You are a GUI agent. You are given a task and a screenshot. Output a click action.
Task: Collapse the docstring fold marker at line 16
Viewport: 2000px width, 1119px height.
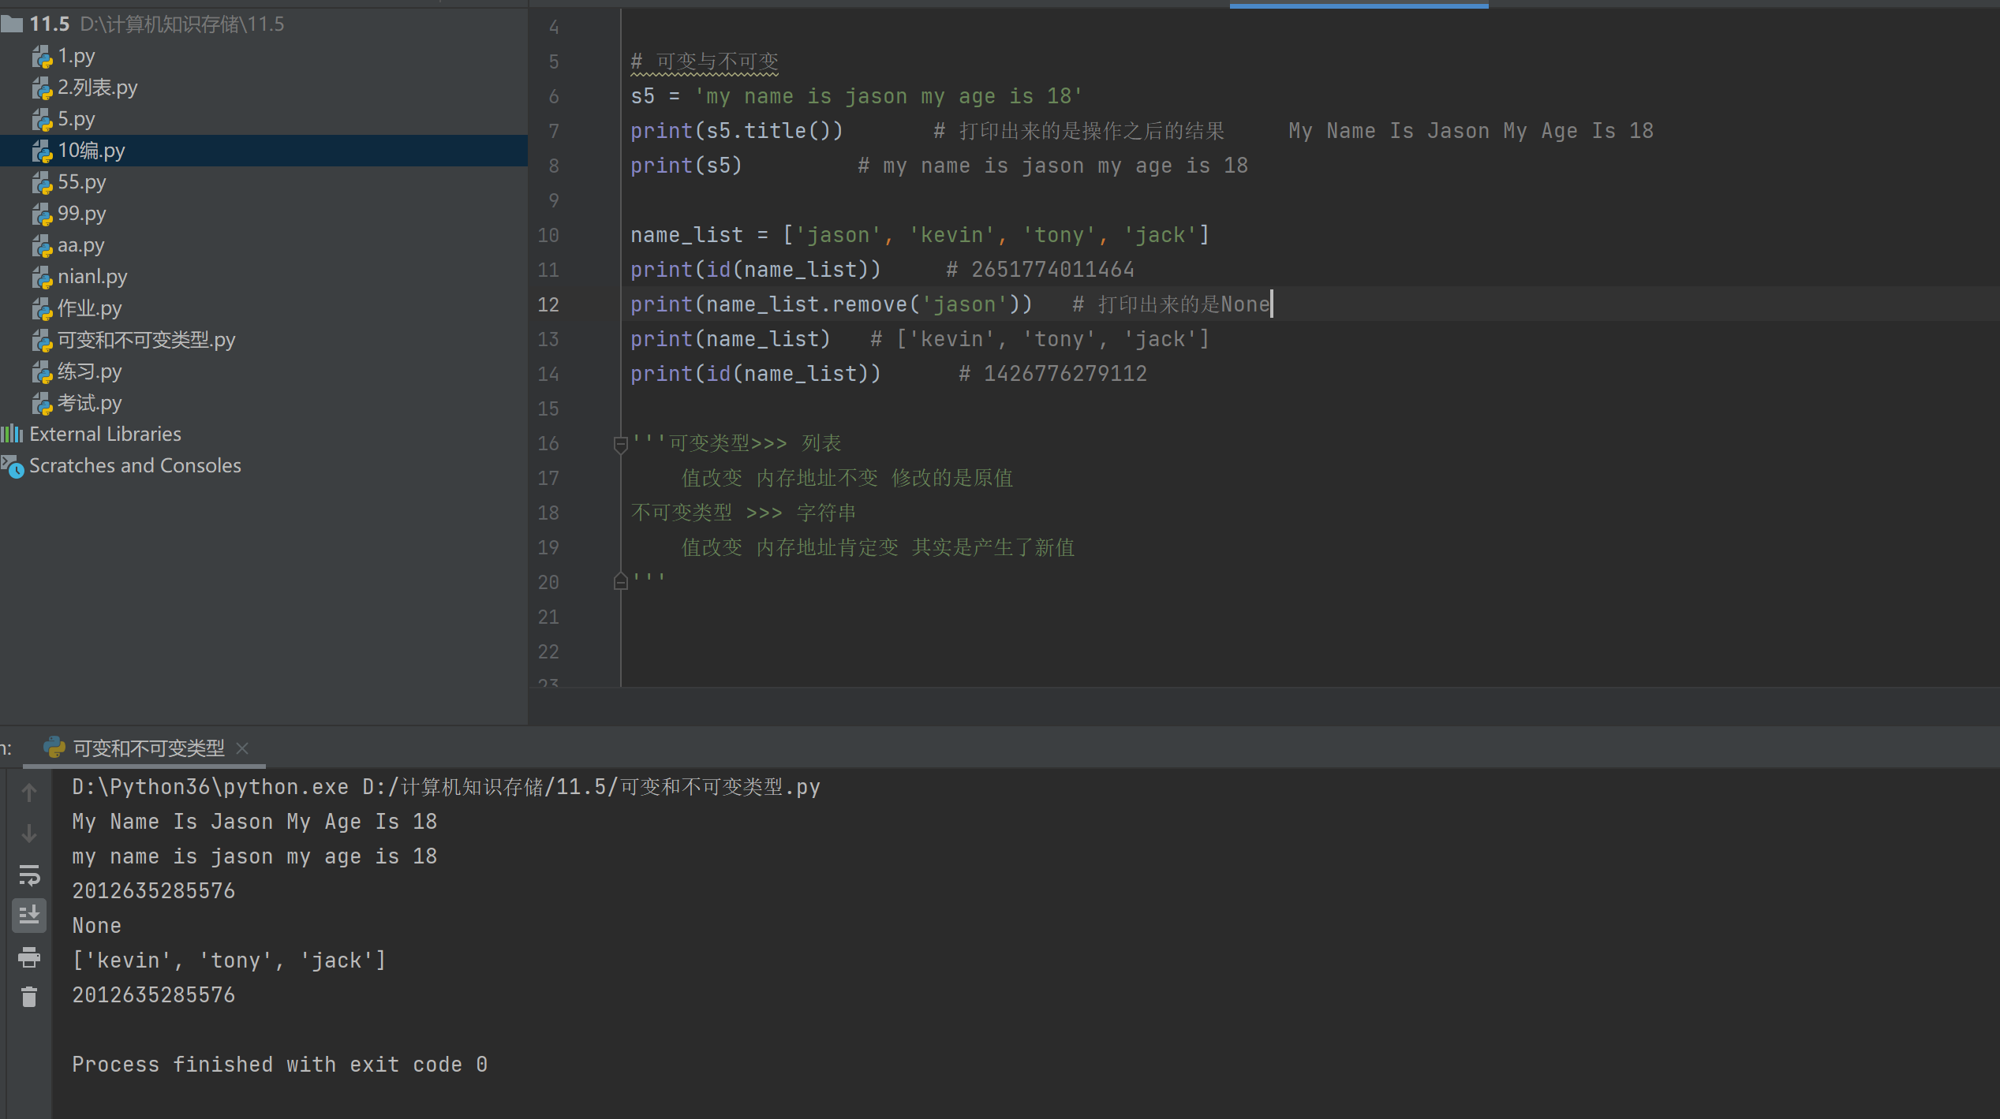(621, 444)
